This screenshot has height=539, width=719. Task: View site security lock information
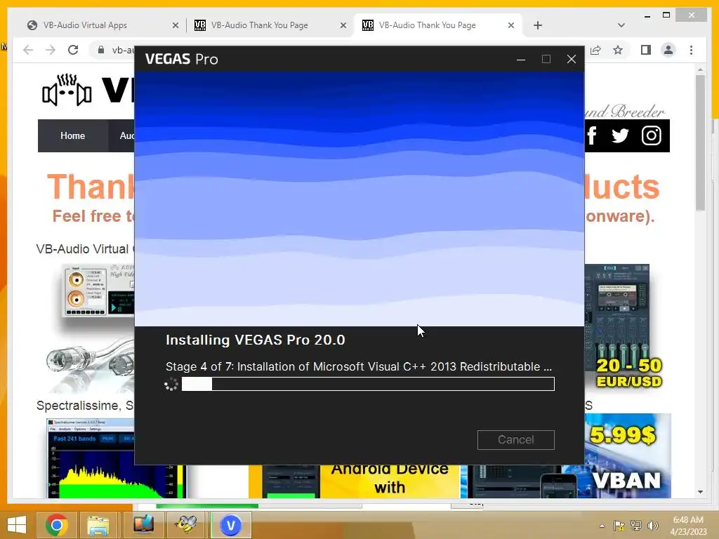[101, 50]
